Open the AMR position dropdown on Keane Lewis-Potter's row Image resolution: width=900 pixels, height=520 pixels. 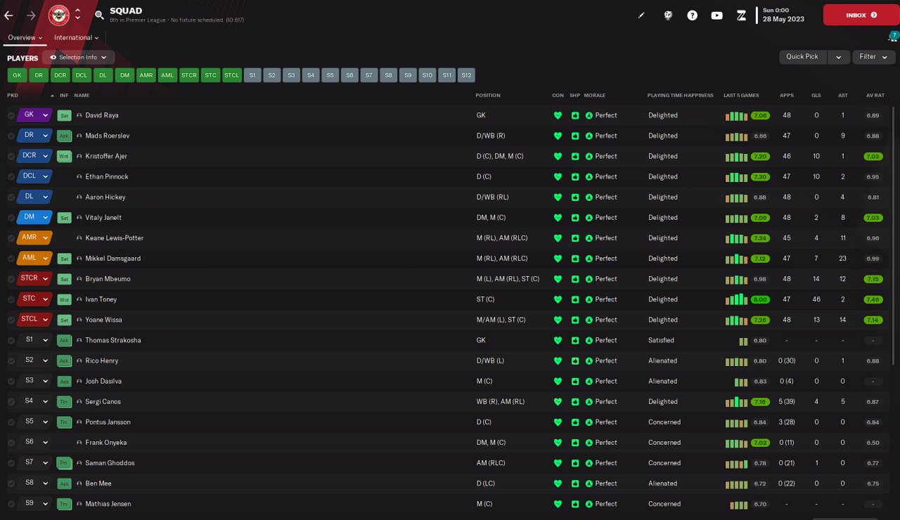[x=34, y=238]
